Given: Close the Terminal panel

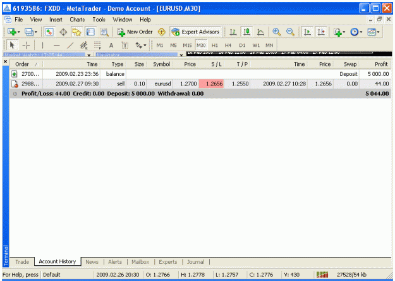Looking at the screenshot, I should click(5, 61).
